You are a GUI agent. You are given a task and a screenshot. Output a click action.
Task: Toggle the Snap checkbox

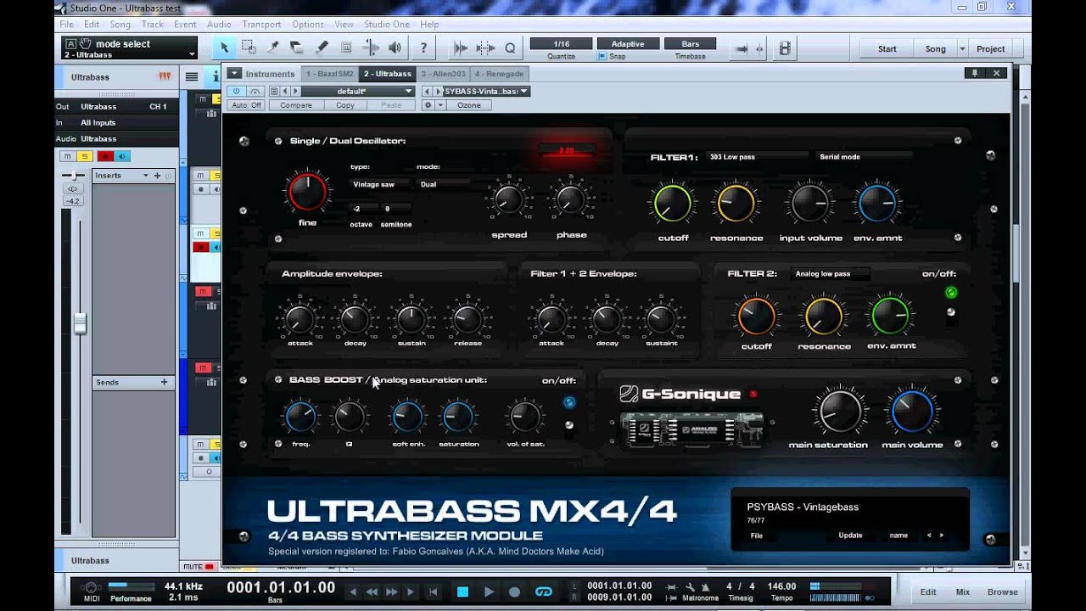(x=602, y=57)
